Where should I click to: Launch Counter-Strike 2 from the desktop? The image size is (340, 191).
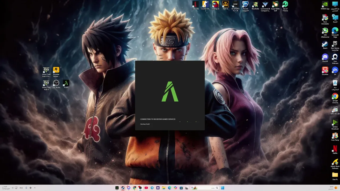pyautogui.click(x=205, y=6)
